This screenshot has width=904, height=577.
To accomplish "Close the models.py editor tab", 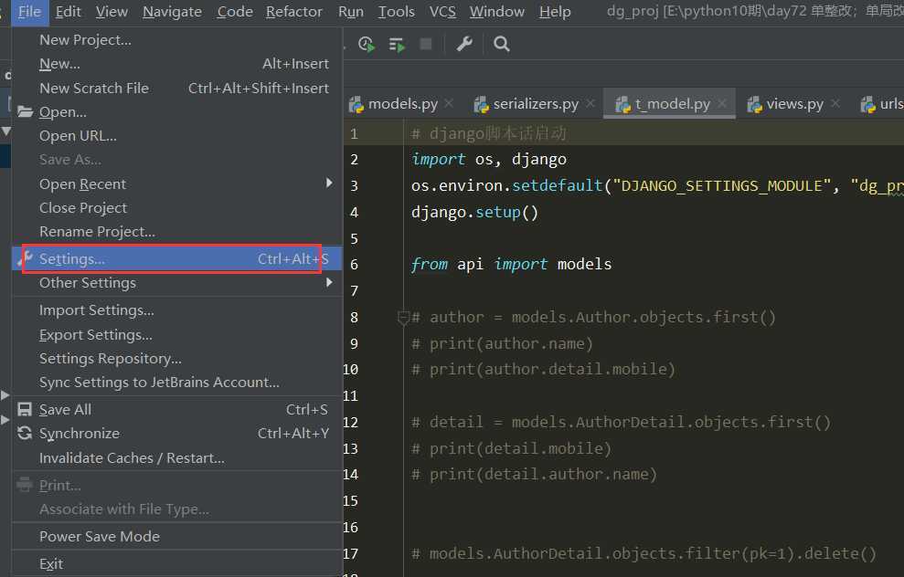I will (449, 103).
